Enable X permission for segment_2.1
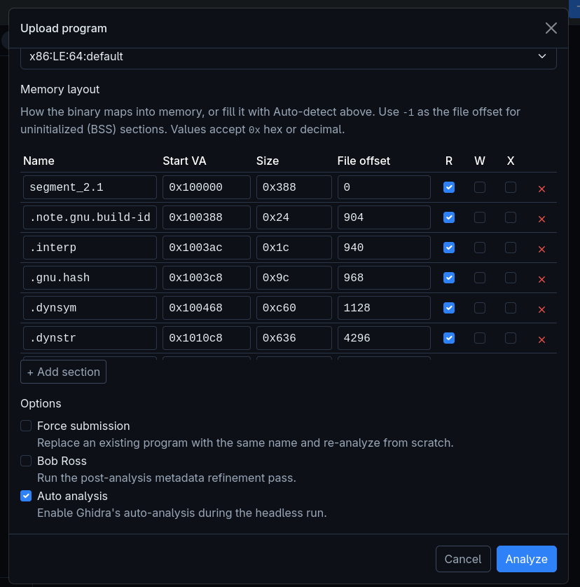 511,187
